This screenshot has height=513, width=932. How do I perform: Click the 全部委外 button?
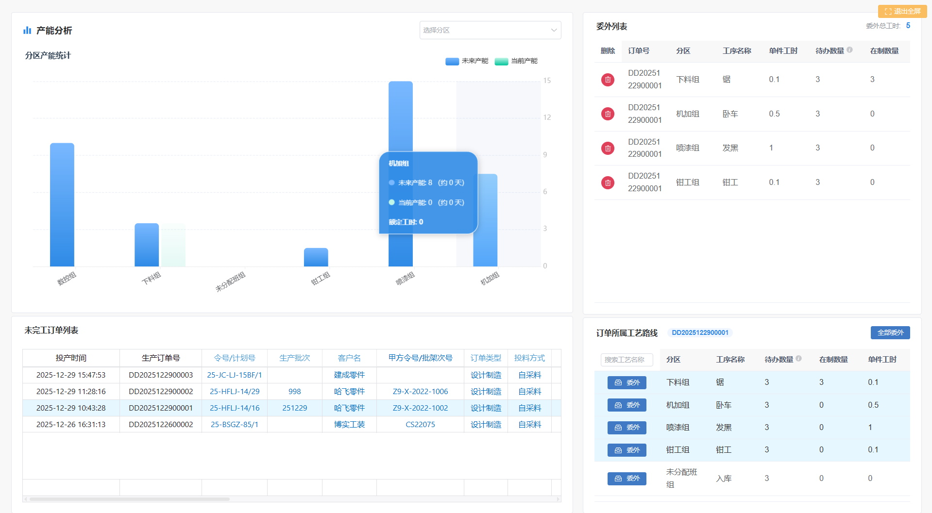pos(890,333)
